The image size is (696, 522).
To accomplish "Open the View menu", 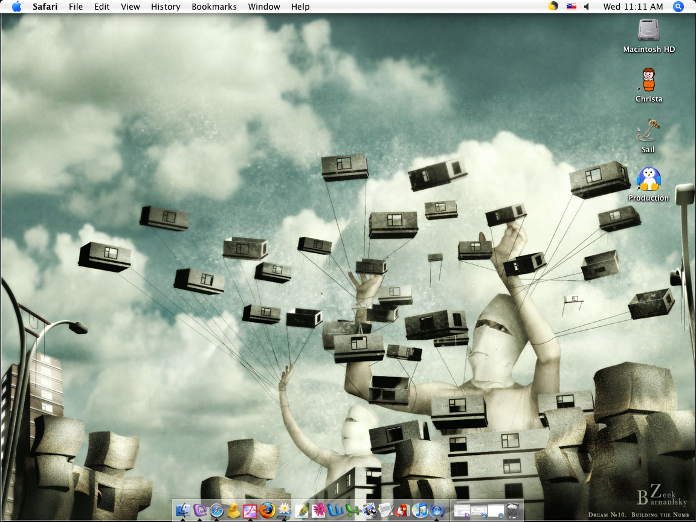I will pos(130,7).
